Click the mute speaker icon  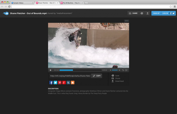pos(110,70)
